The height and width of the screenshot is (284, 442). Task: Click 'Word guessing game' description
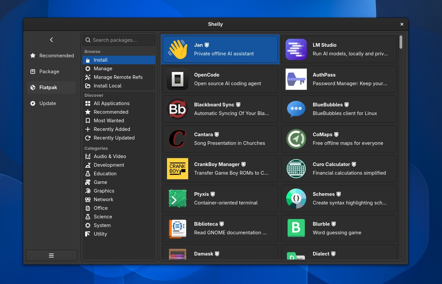[337, 233]
